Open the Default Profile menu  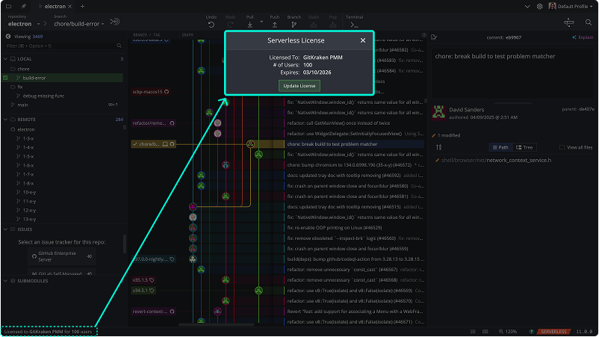pyautogui.click(x=571, y=6)
